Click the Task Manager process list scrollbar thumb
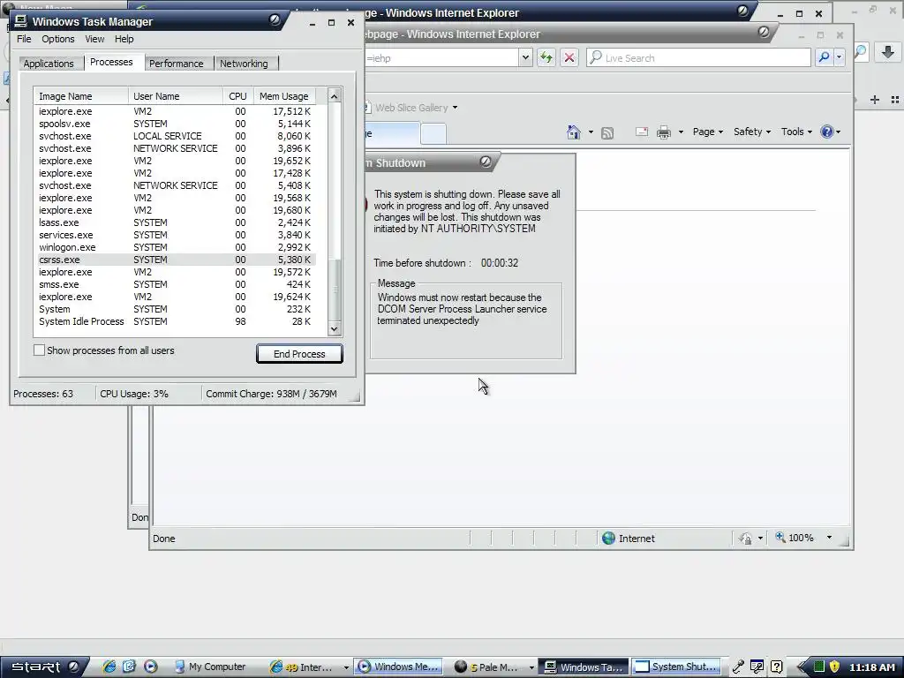Image resolution: width=904 pixels, height=678 pixels. pos(335,290)
